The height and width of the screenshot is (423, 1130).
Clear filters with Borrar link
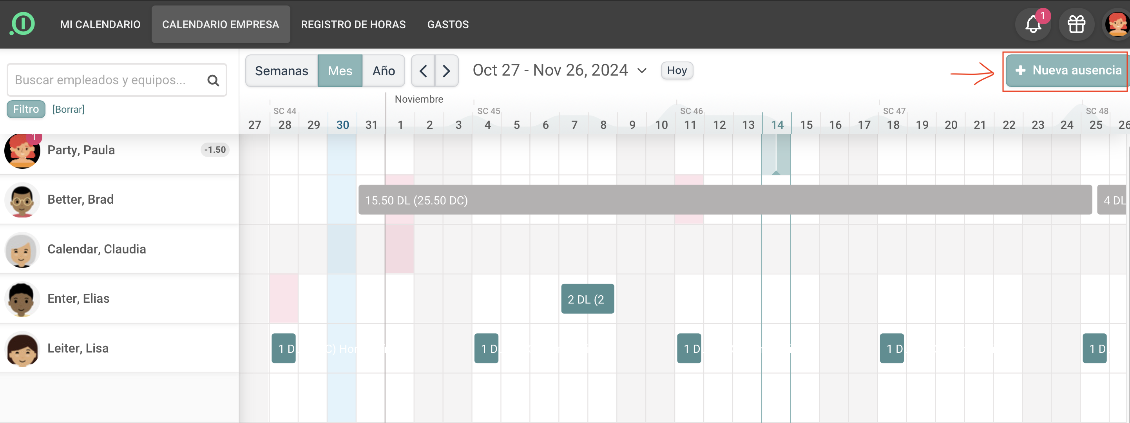click(x=69, y=109)
